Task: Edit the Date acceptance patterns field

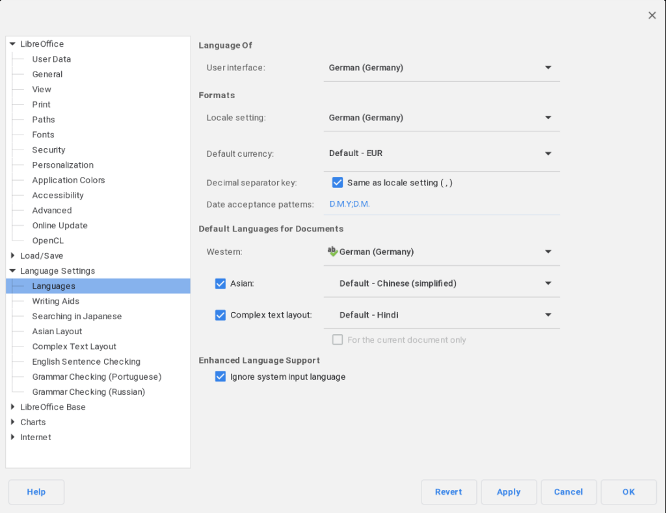Action: [x=442, y=204]
